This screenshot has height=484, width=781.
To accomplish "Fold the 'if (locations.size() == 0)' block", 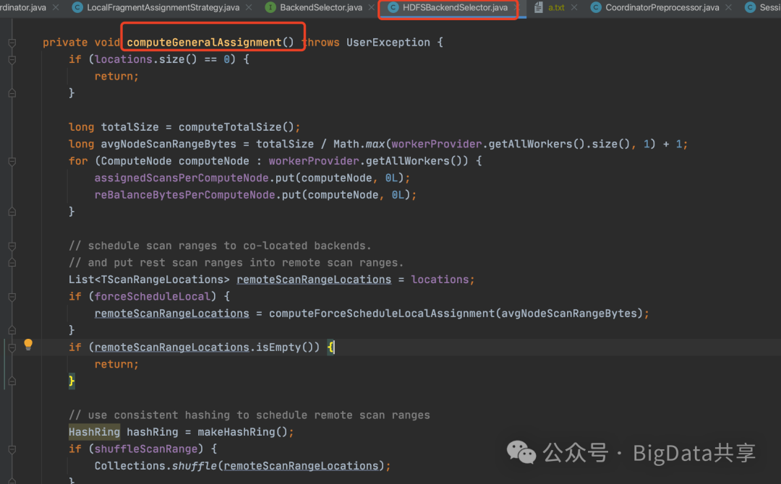I will (x=12, y=60).
